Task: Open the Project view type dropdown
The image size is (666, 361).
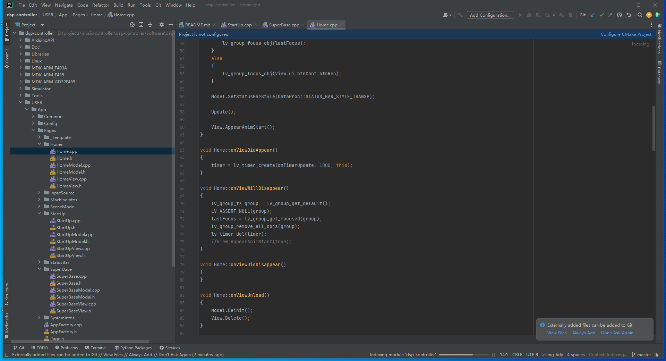Action: pos(29,25)
